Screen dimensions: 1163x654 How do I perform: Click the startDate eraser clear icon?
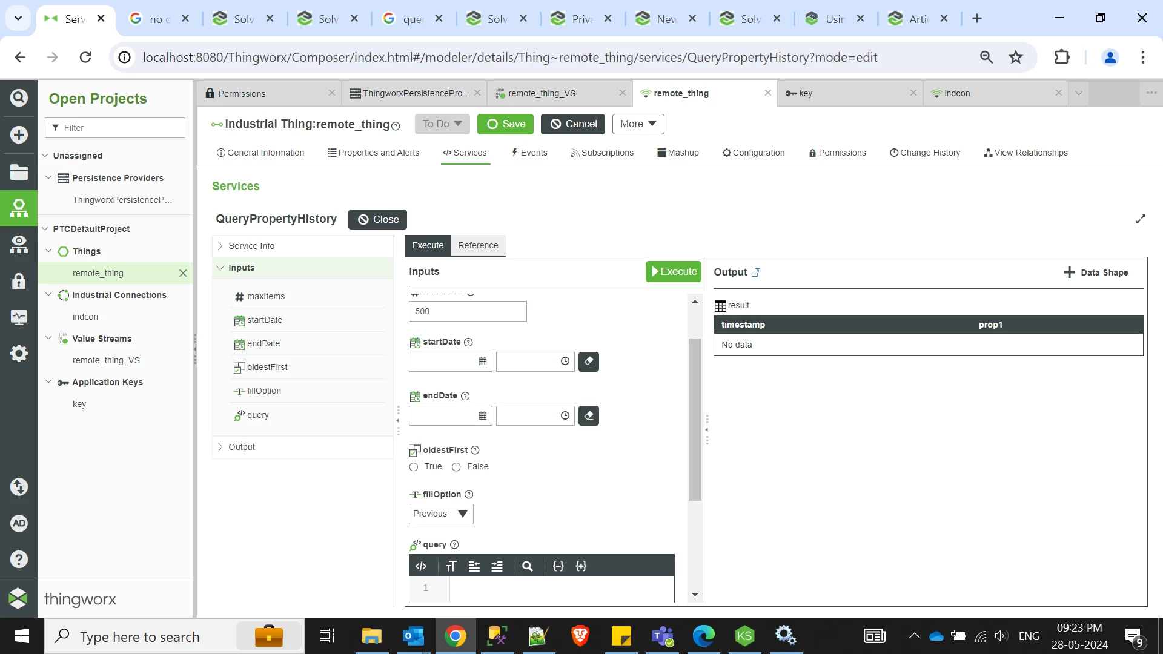point(588,362)
